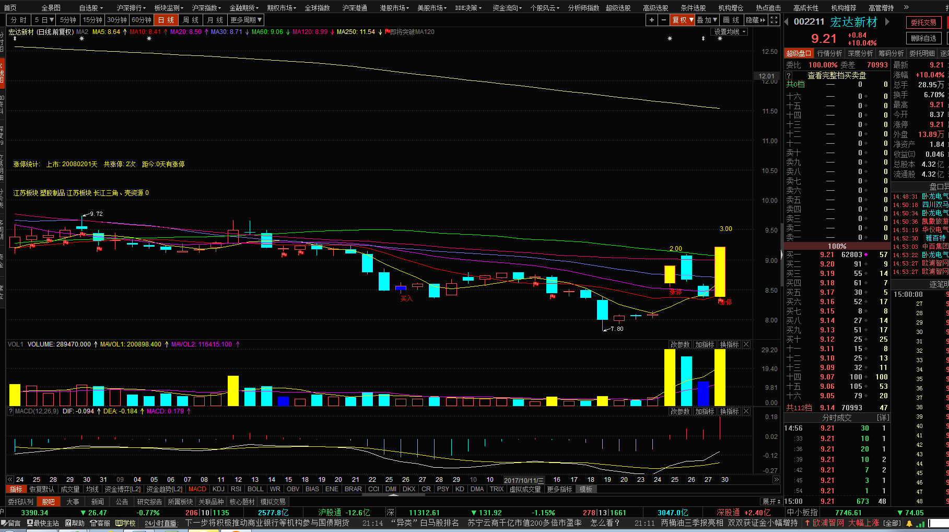This screenshot has width=949, height=532.
Task: Click the zoom-out minus icon above chart
Action: pyautogui.click(x=663, y=20)
